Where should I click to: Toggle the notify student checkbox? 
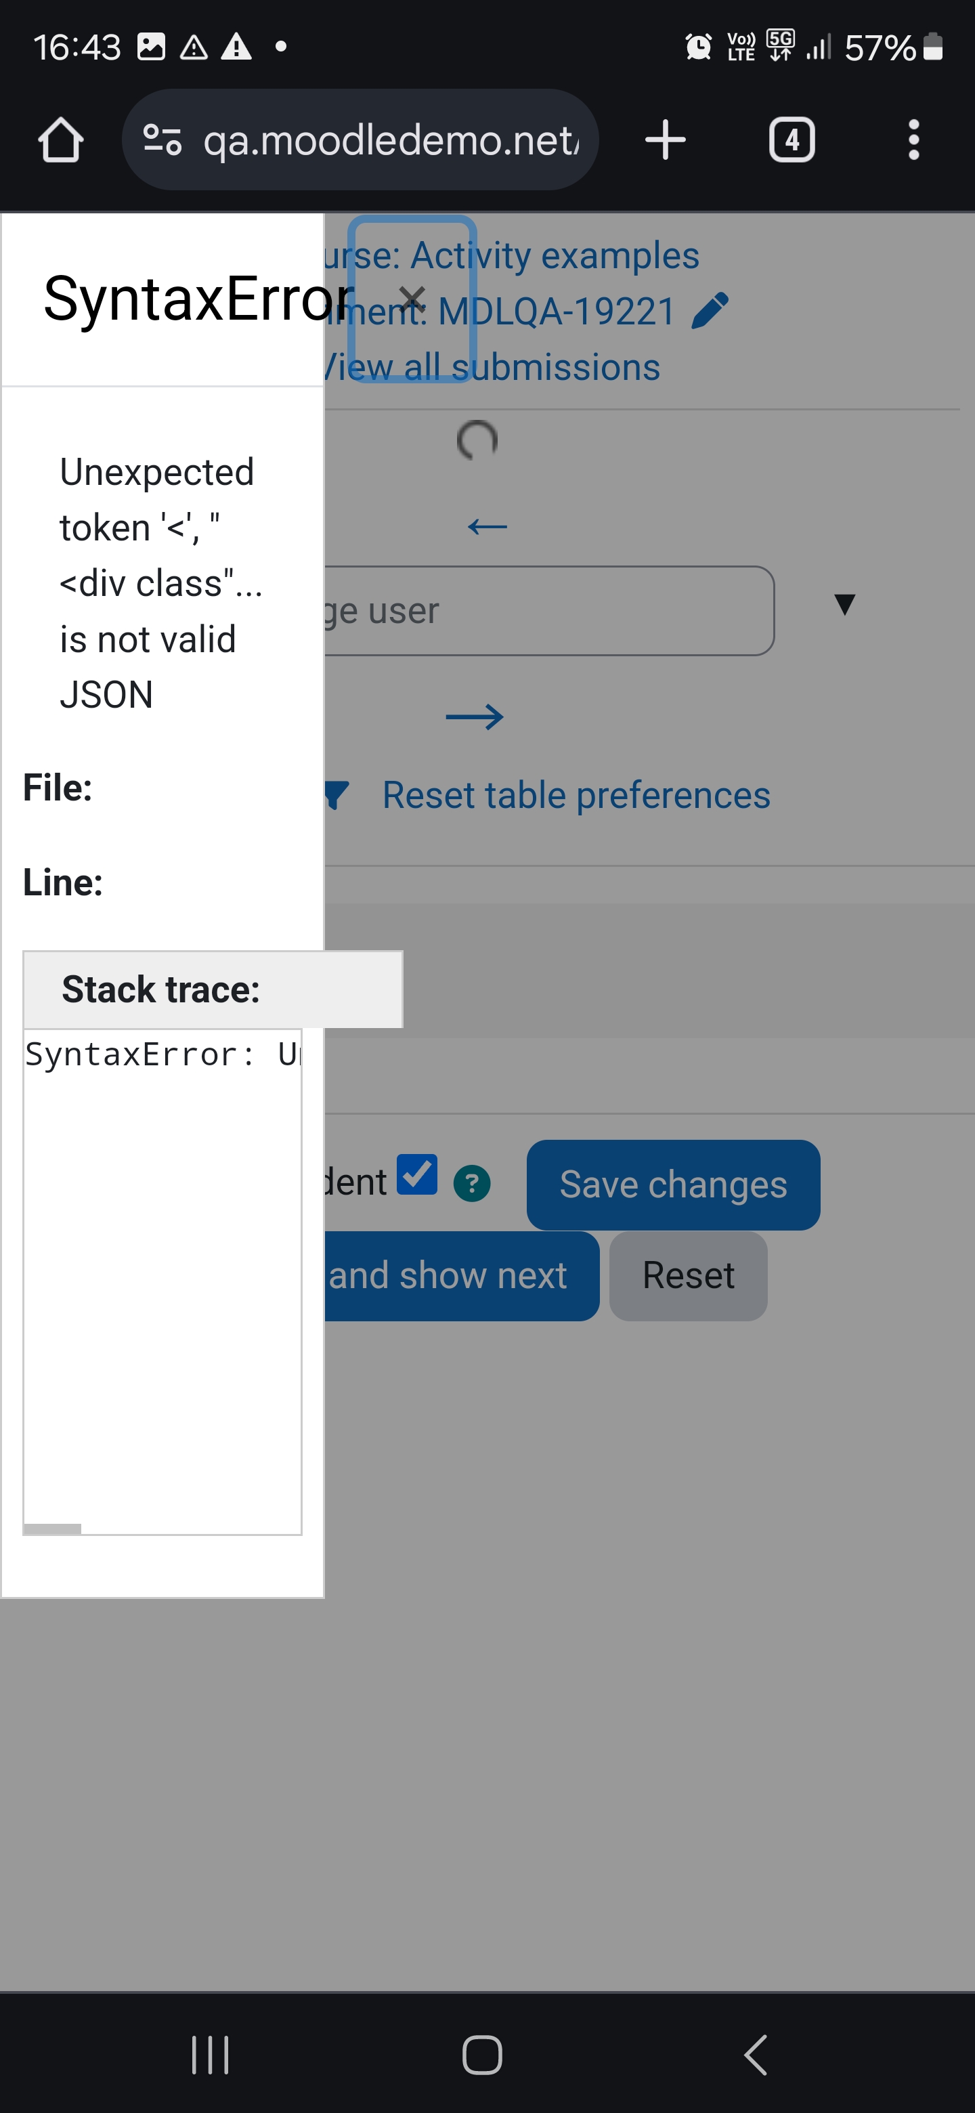pyautogui.click(x=416, y=1174)
